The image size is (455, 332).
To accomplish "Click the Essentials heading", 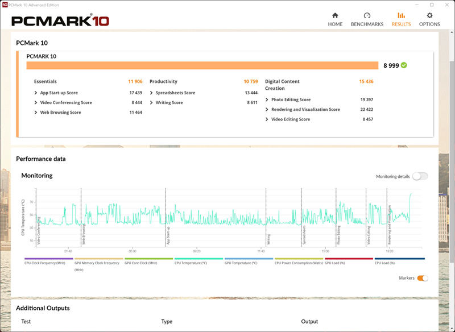I will point(45,81).
